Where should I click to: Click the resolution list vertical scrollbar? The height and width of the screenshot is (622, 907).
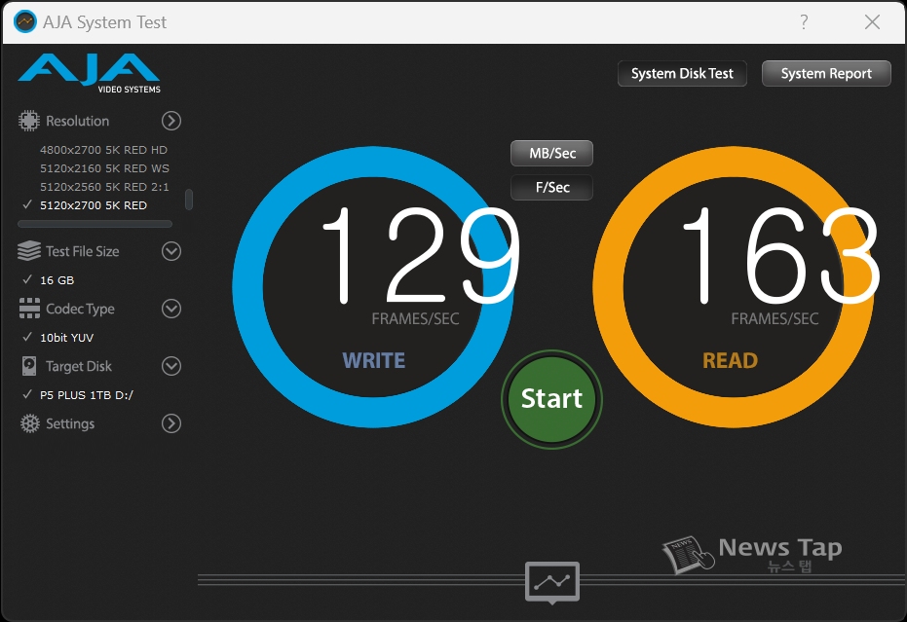189,199
